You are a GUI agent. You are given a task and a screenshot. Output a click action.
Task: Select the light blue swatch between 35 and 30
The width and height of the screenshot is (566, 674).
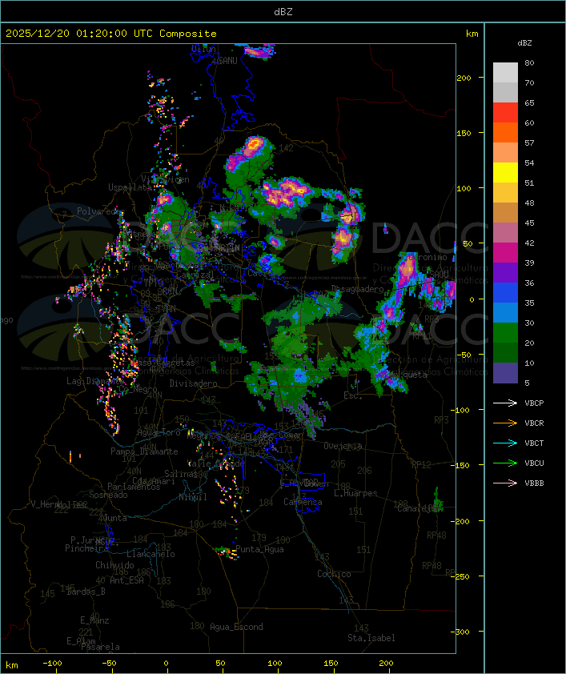(505, 313)
